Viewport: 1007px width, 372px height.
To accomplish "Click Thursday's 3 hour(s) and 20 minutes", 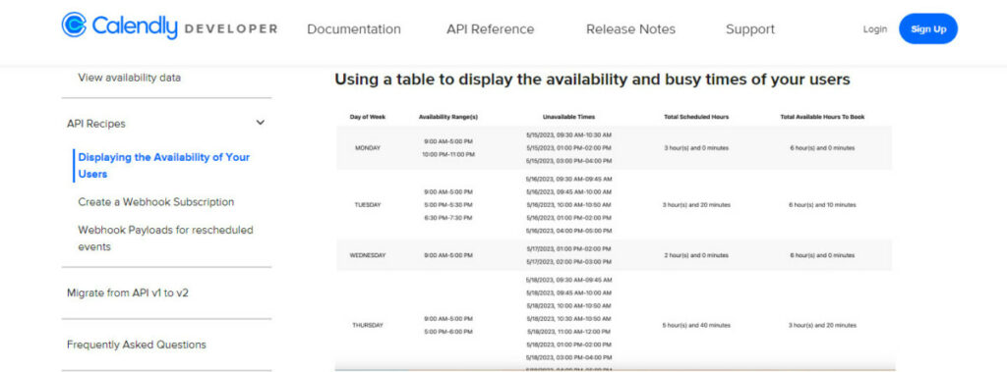I will (822, 325).
